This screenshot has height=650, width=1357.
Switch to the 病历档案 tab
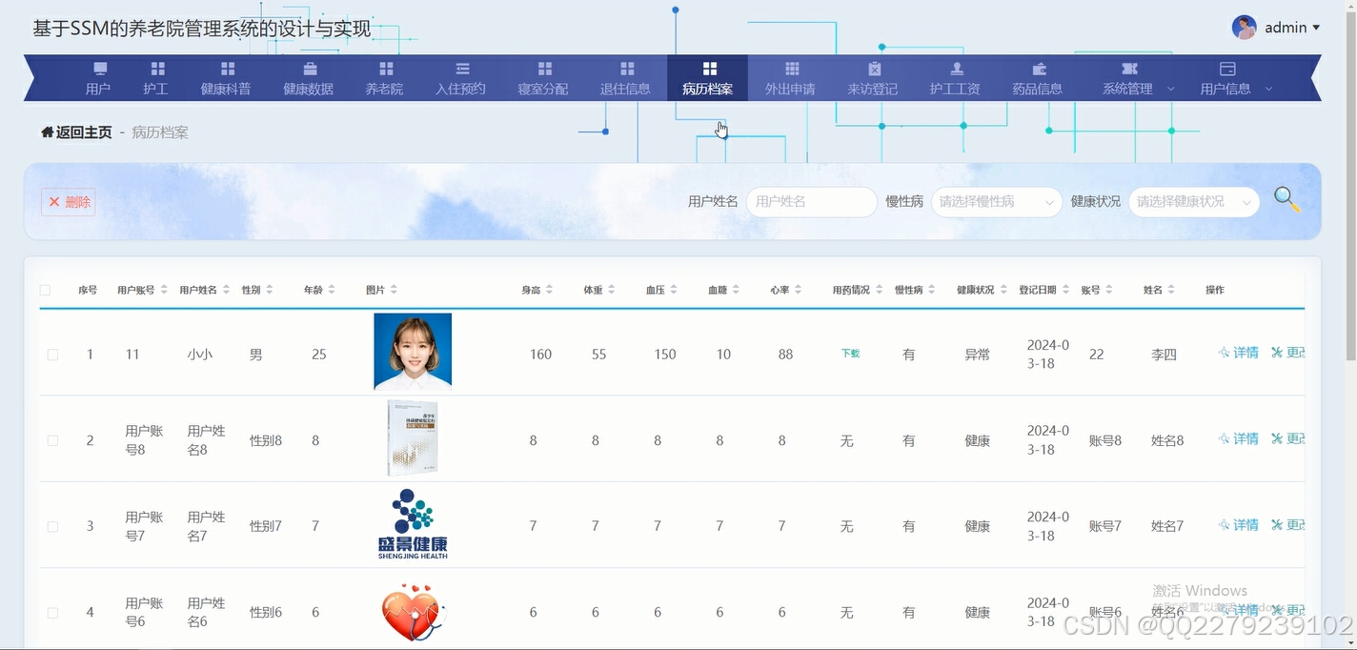point(708,77)
